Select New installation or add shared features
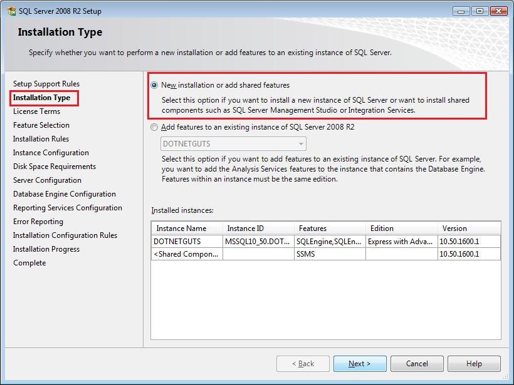 pos(154,85)
